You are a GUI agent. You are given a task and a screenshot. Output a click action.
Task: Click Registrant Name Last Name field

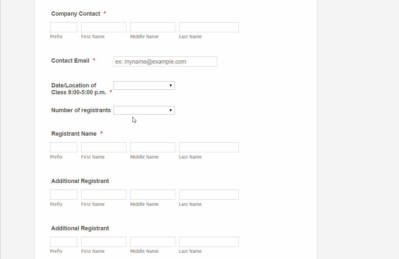click(209, 147)
